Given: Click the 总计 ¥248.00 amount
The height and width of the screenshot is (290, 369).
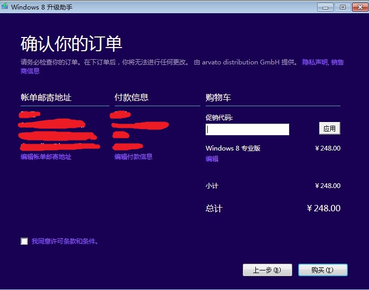Looking at the screenshot, I should coord(324,208).
